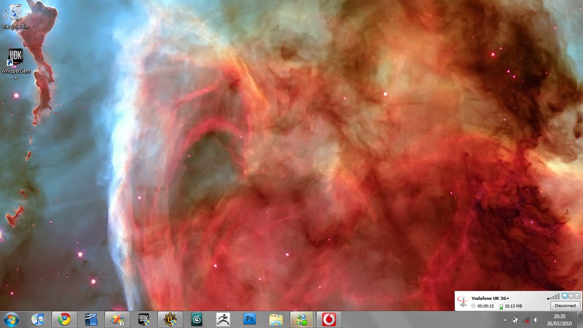Launch ZBrush from the taskbar
This screenshot has width=583, height=328.
pos(223,319)
